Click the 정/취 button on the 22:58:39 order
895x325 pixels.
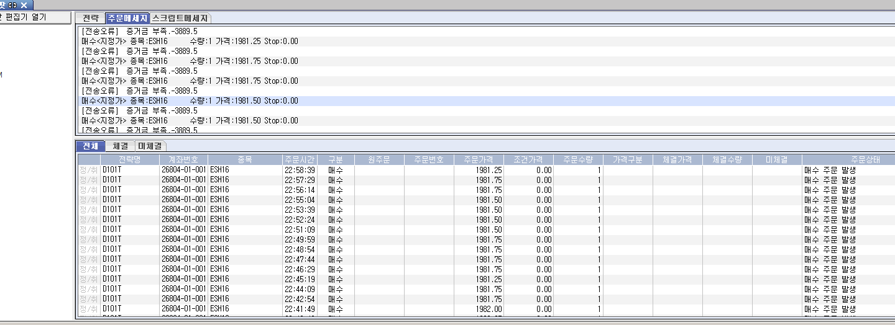[88, 170]
